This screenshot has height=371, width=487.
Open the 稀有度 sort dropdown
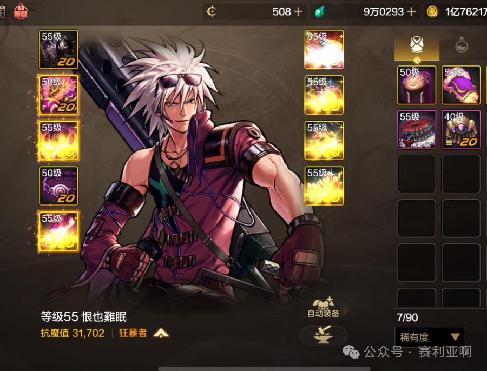(x=430, y=336)
